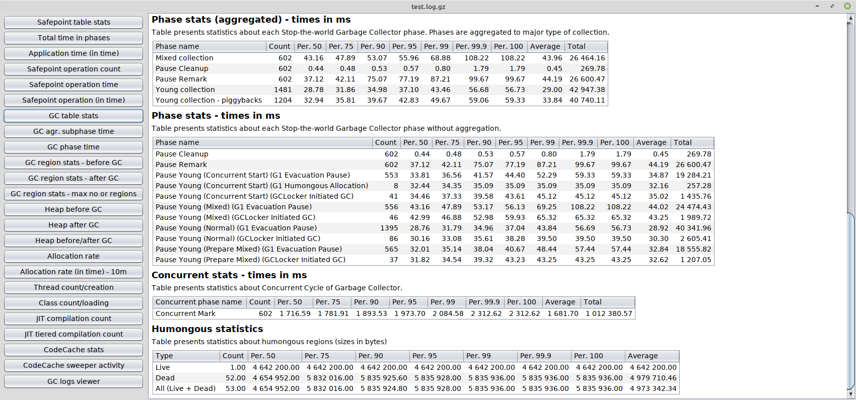
Task: Click the 1 012 380.57 total cell
Action: 608,313
